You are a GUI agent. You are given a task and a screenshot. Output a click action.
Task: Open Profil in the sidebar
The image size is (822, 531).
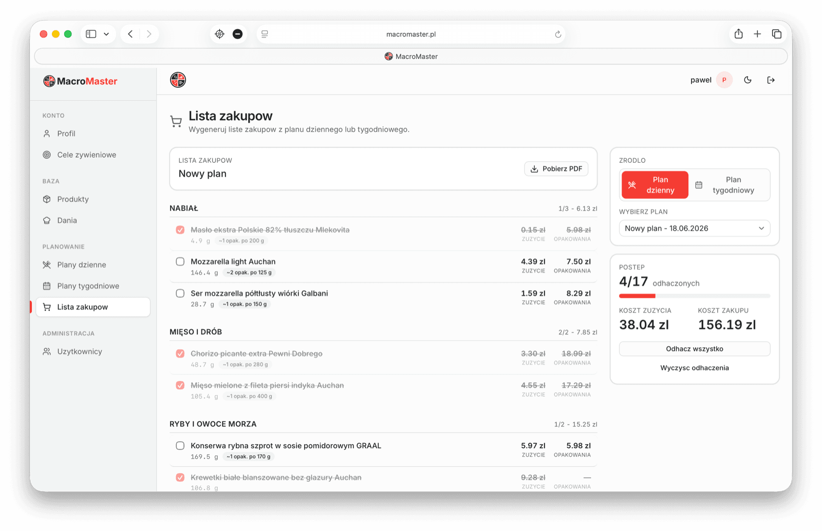93,134
